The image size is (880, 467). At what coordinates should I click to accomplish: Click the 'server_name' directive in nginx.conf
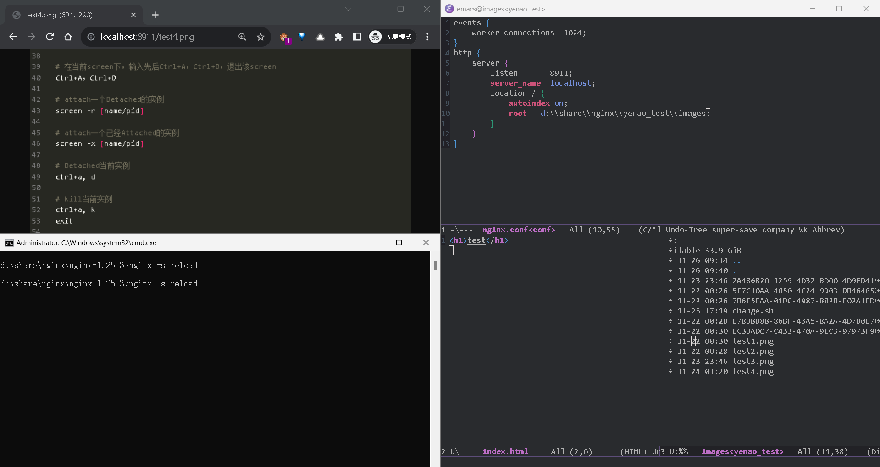click(x=515, y=83)
